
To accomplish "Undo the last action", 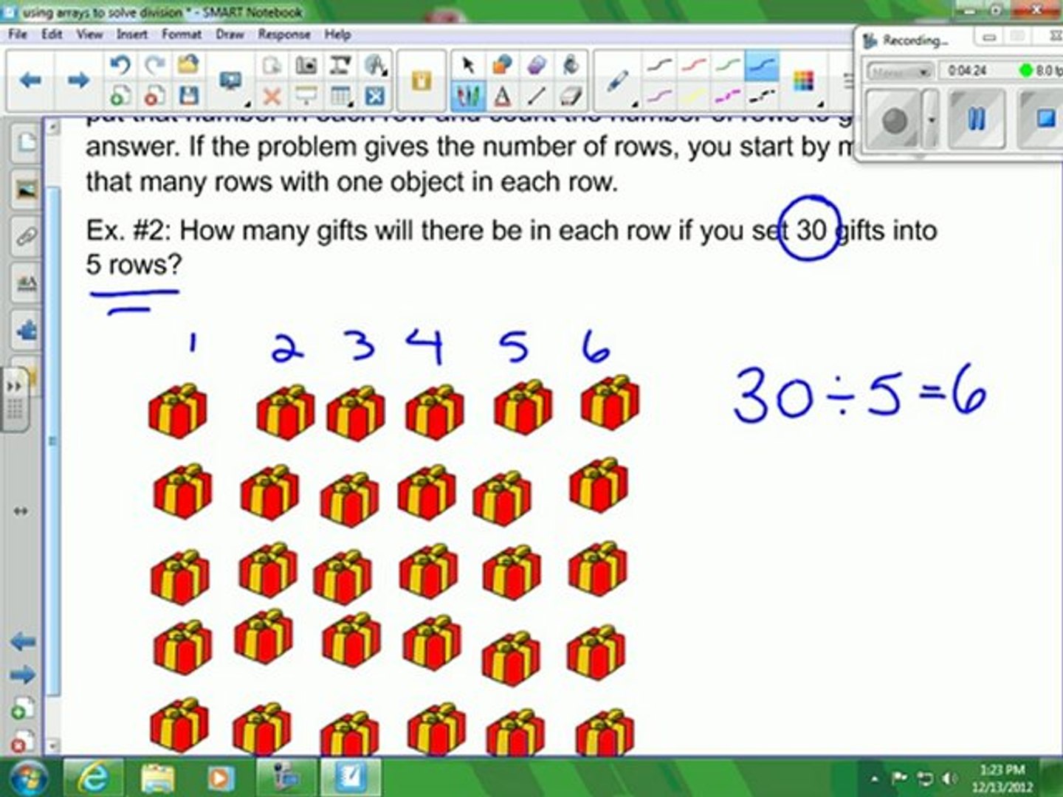I will tap(120, 65).
